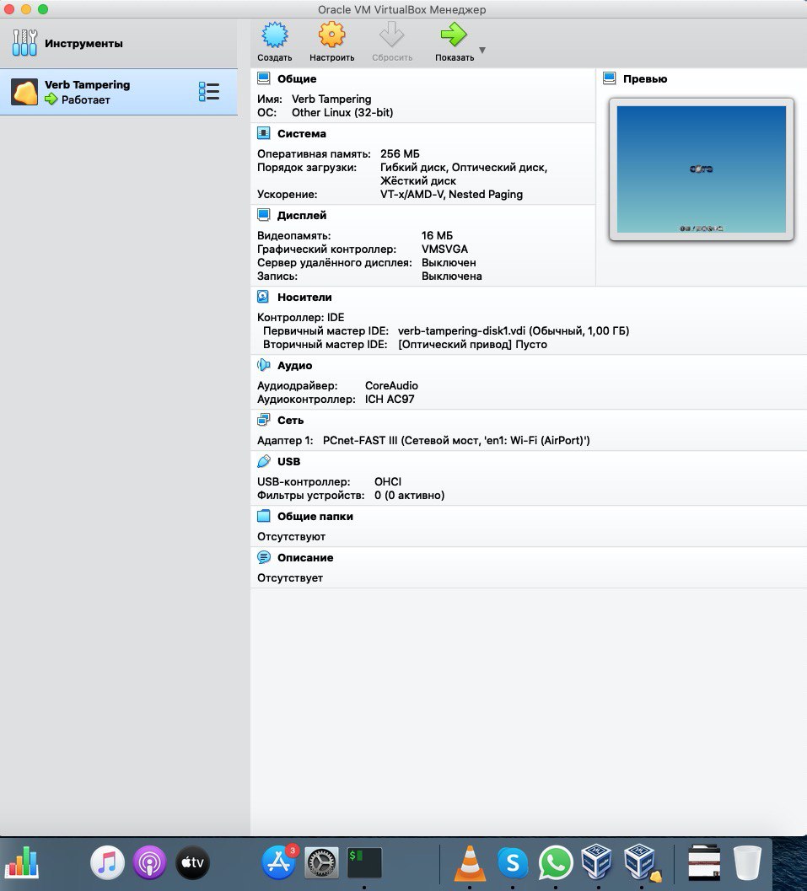Click graphics controller value 'VMSVGA'
The width and height of the screenshot is (807, 891).
pyautogui.click(x=444, y=249)
